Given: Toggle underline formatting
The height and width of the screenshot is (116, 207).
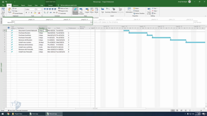Looking at the screenshot, I should (32, 13).
